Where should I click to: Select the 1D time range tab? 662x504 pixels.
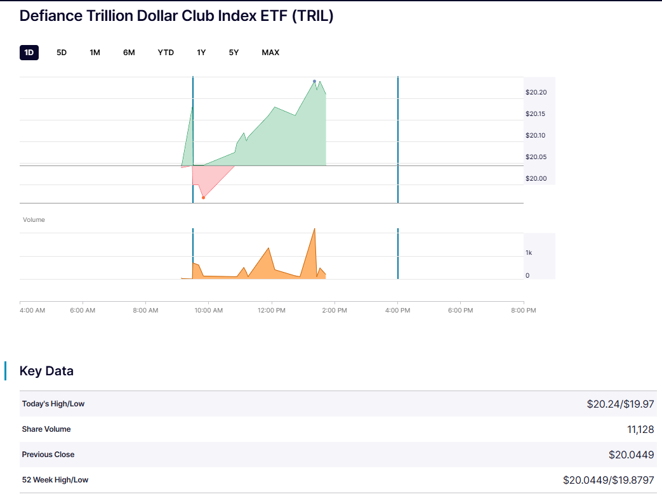(29, 53)
